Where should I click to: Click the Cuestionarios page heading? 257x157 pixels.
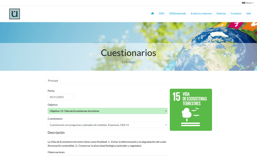[128, 53]
